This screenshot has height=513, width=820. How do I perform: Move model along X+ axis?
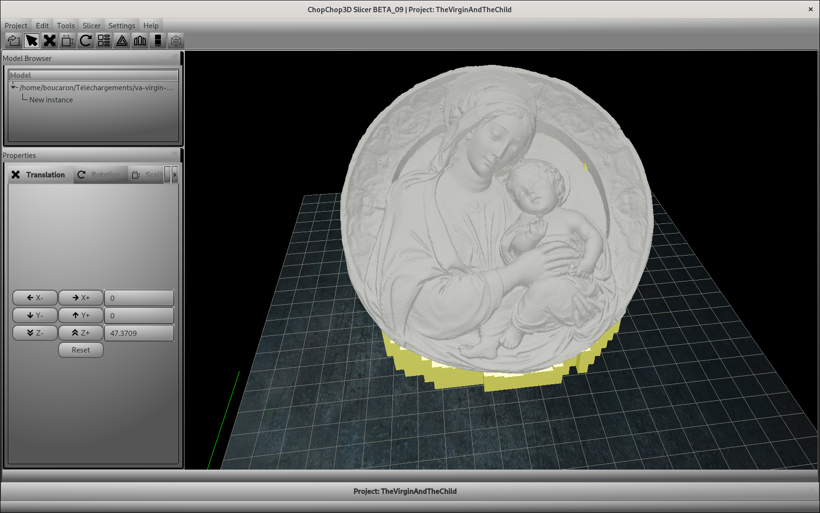pos(81,297)
